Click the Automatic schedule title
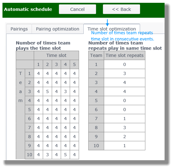172x168 pixels. (x=28, y=9)
